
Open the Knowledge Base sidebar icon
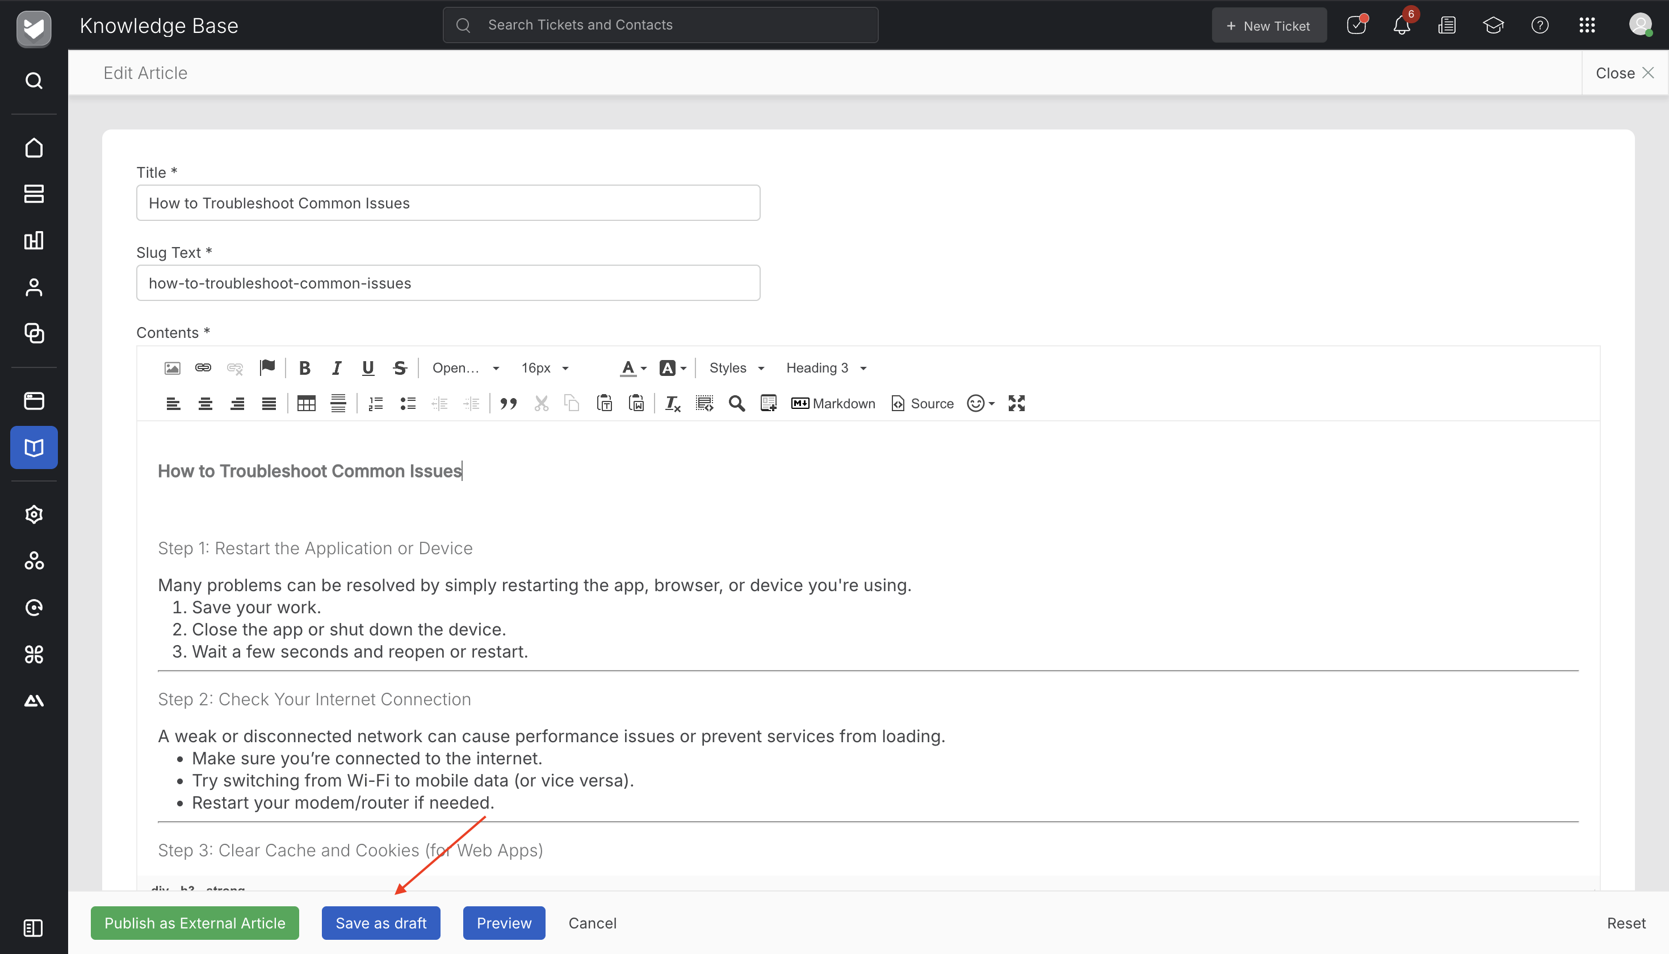click(34, 447)
